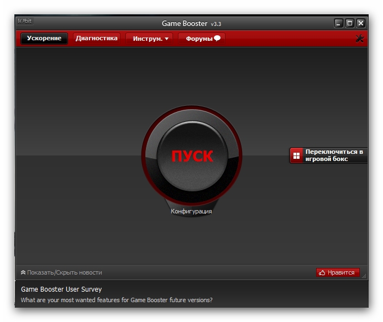383x322 pixels.
Task: Minimize the Game Booster window
Action: (339, 23)
